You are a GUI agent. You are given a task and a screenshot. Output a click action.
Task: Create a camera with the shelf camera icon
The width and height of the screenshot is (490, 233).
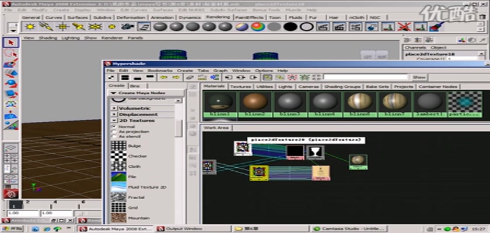(x=128, y=27)
